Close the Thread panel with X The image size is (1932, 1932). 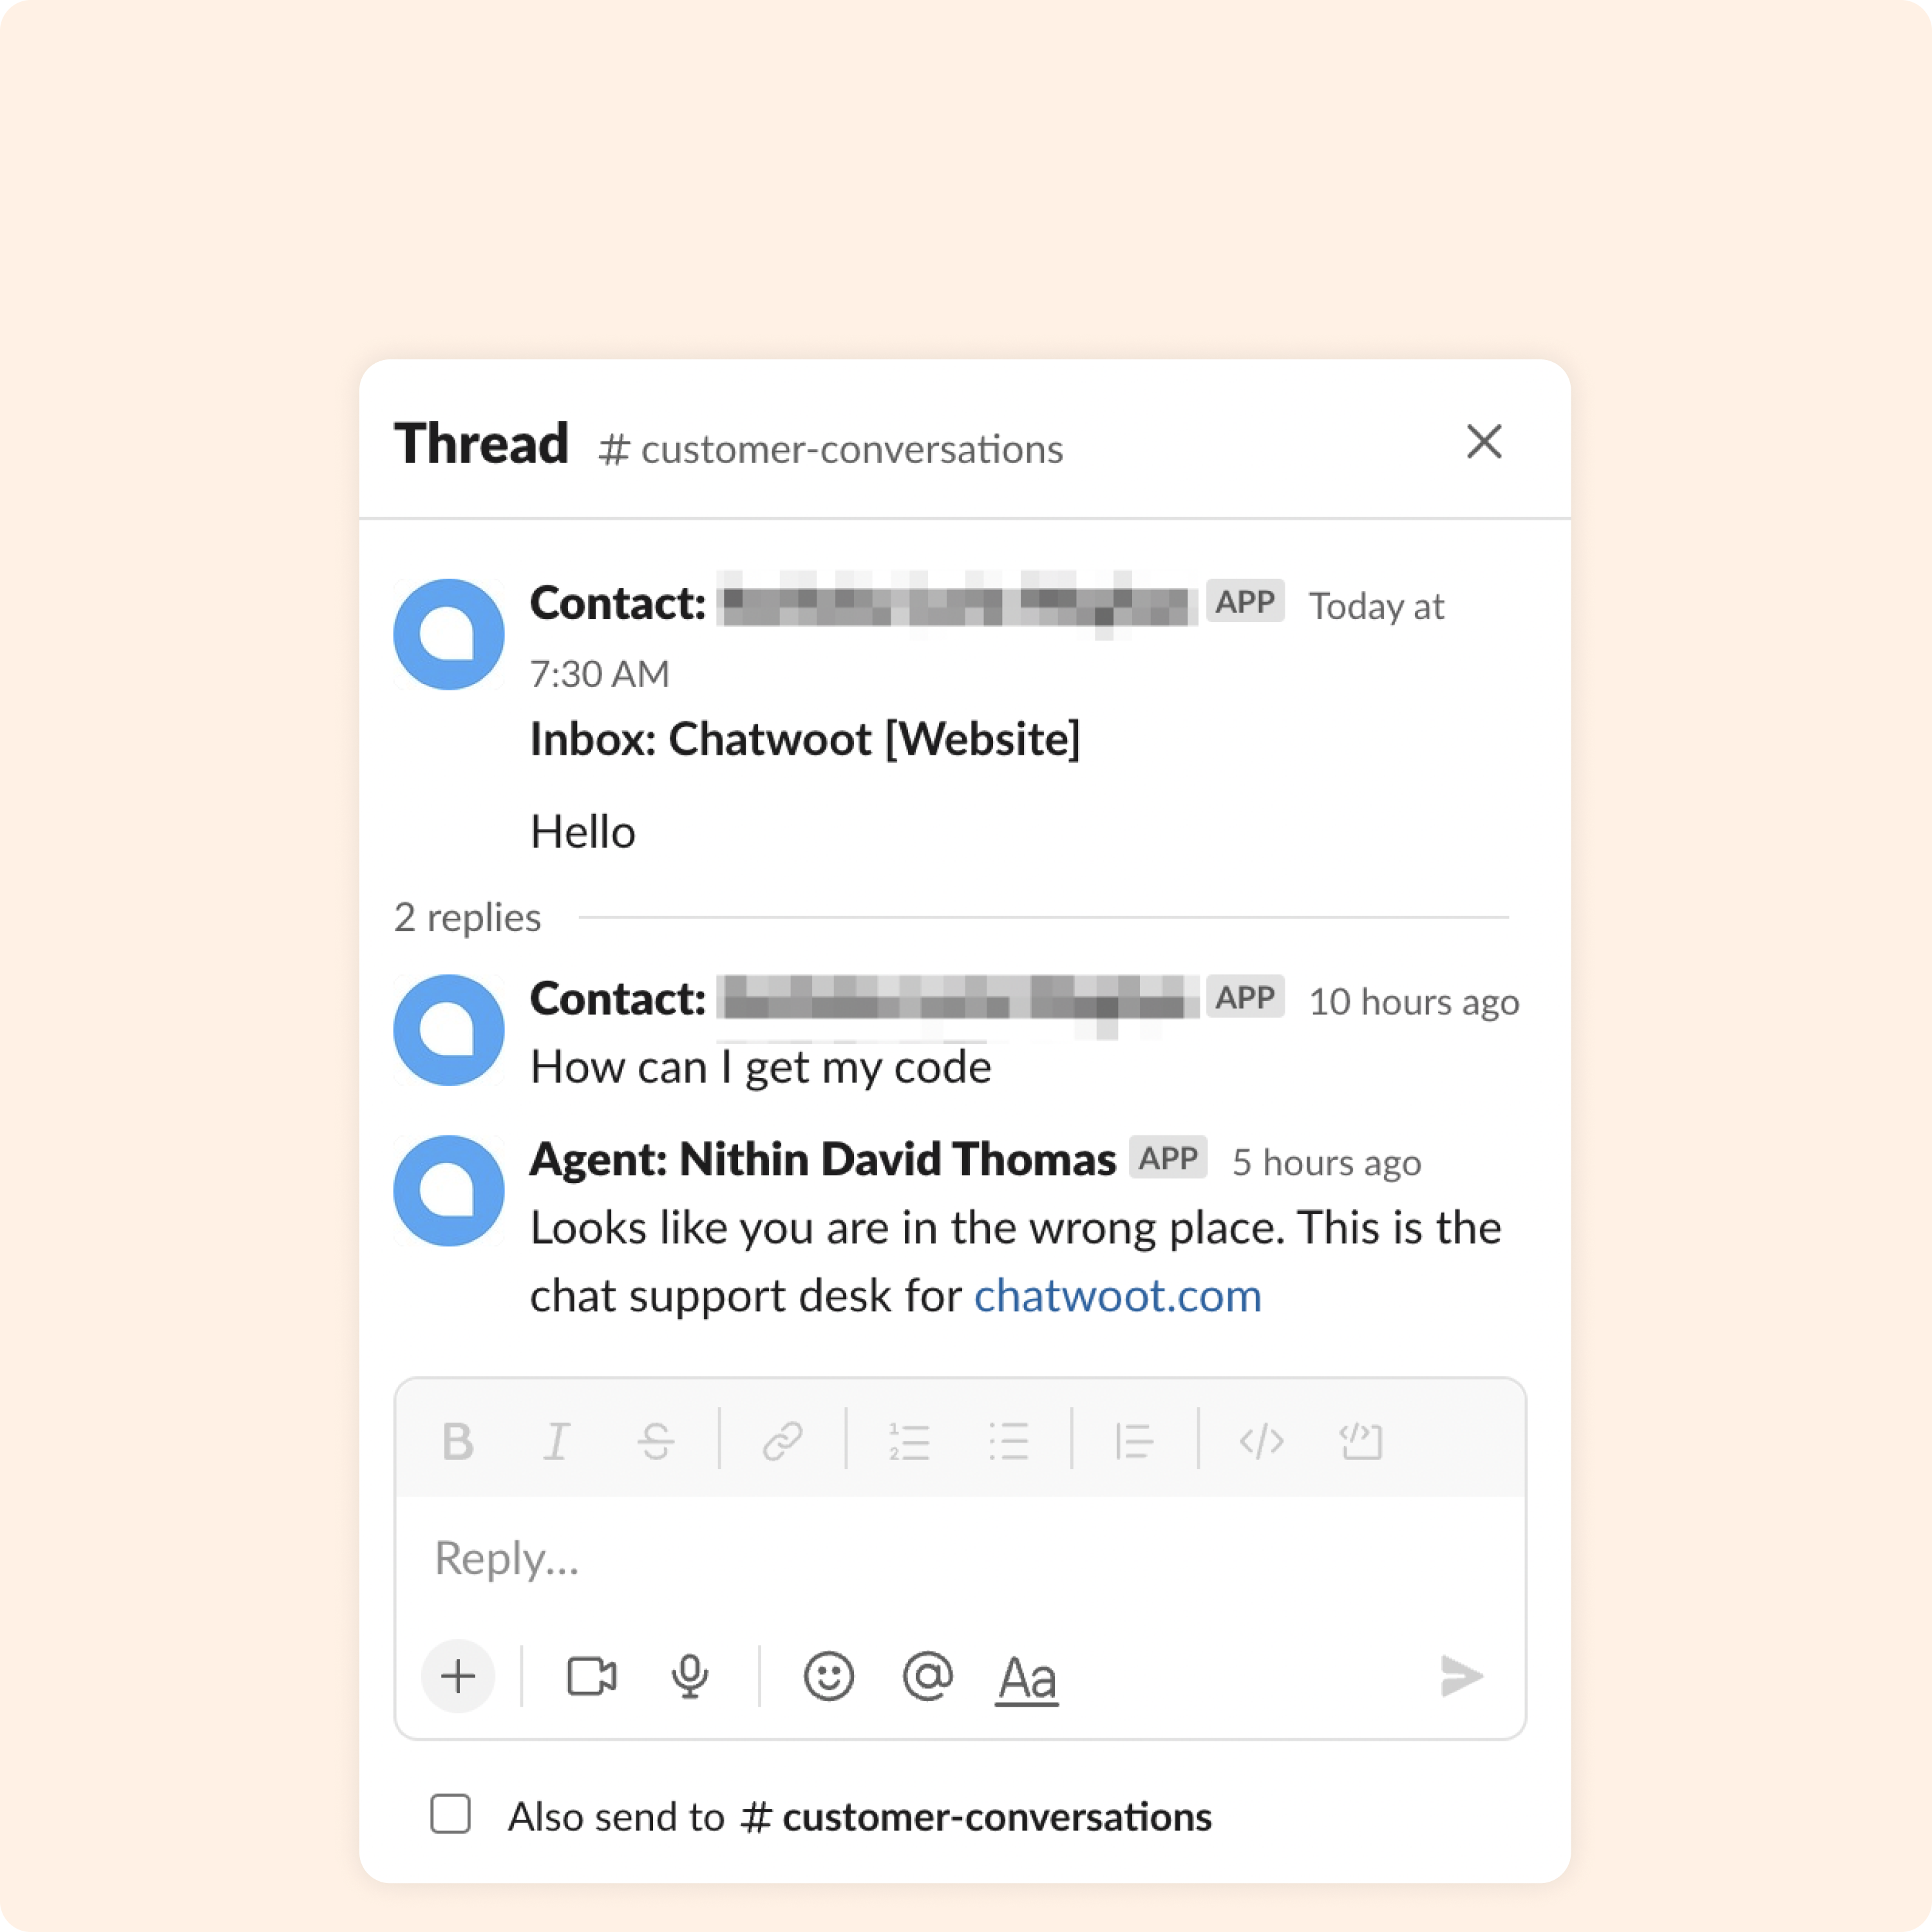click(x=1486, y=442)
